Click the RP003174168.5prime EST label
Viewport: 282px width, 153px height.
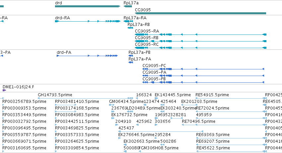point(77,108)
